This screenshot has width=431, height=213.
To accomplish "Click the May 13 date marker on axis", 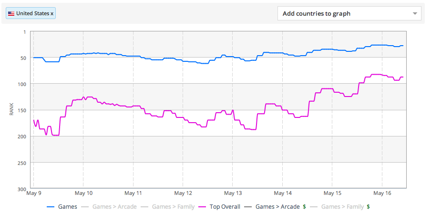I will pyautogui.click(x=233, y=193).
